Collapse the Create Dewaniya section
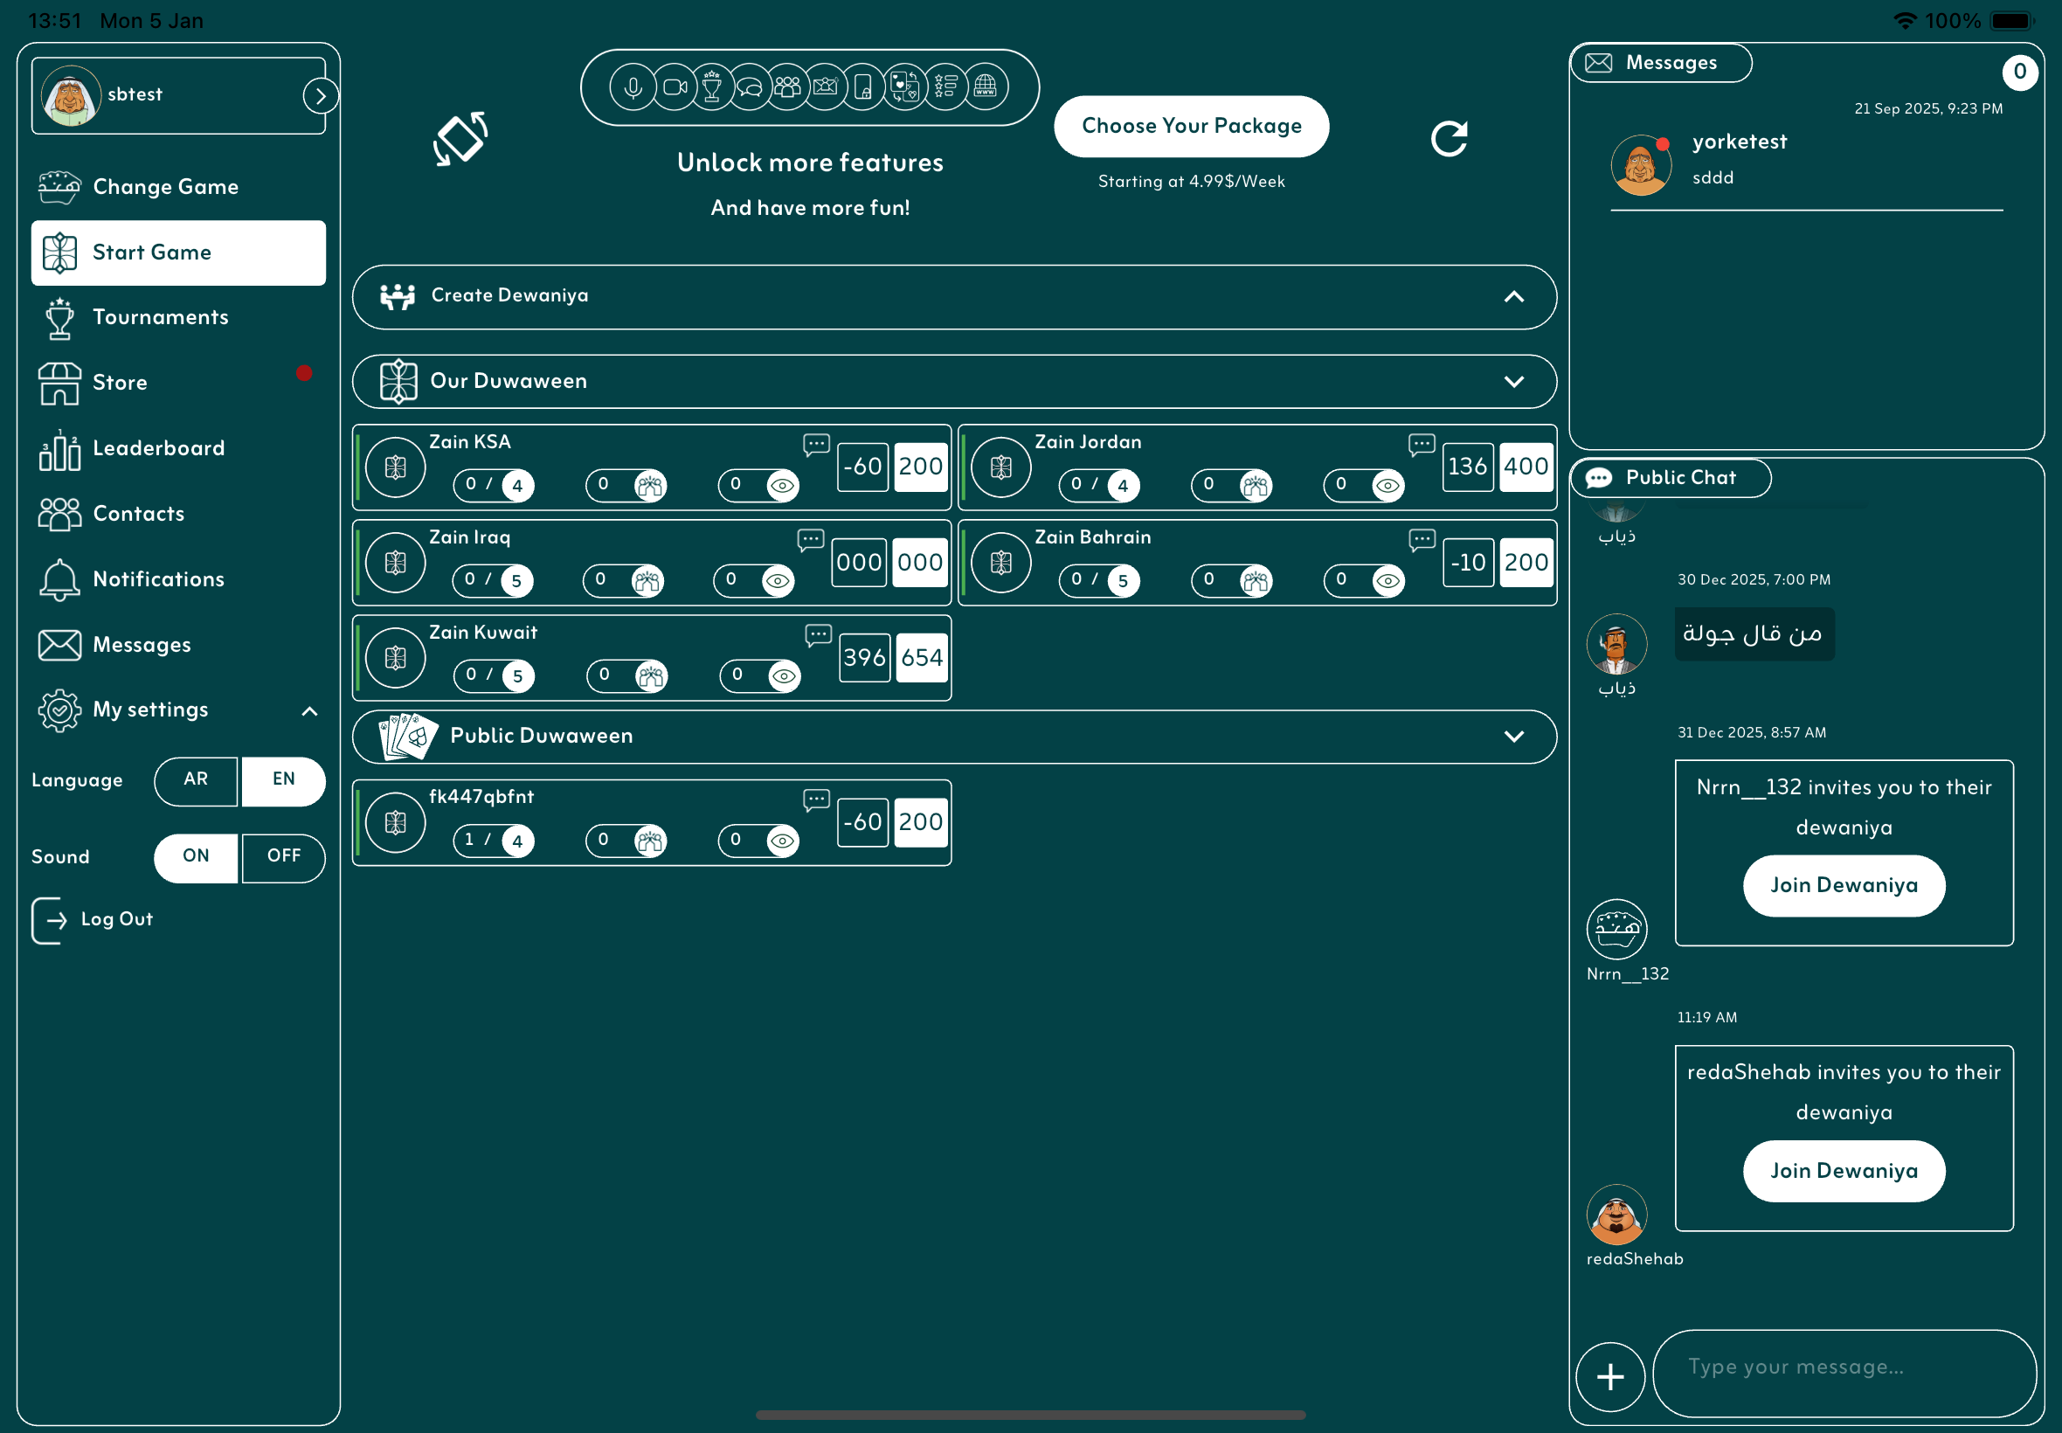 click(x=1513, y=296)
